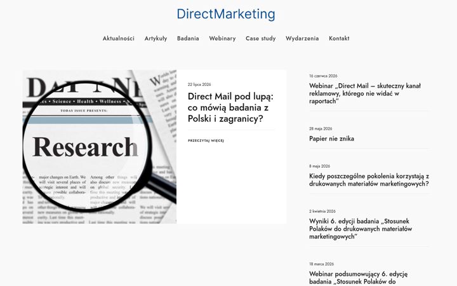Go to the Aktualności menu item

click(118, 38)
